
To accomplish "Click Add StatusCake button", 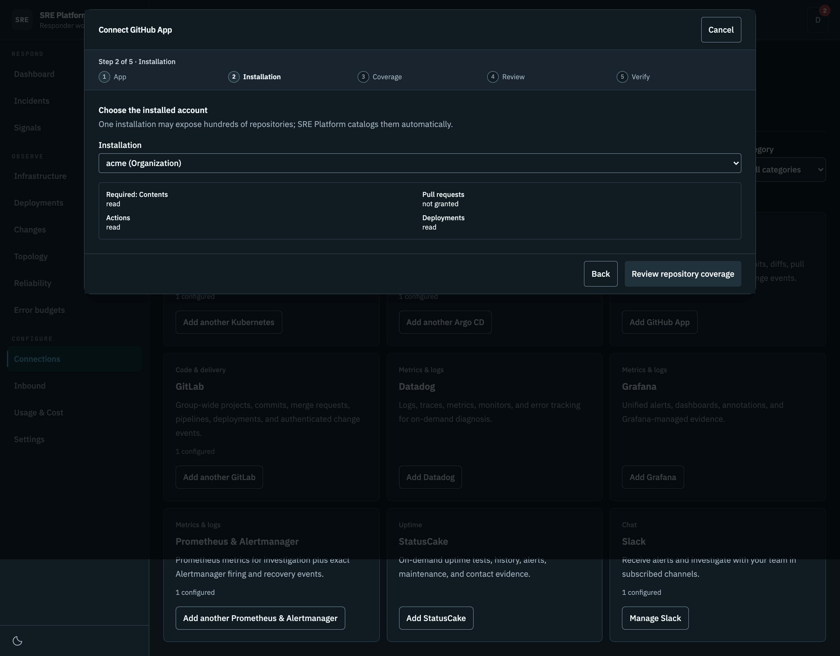I will pos(436,618).
